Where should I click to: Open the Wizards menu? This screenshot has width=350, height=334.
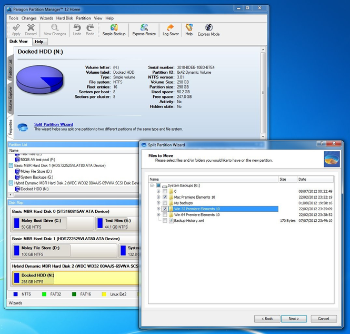tap(46, 18)
